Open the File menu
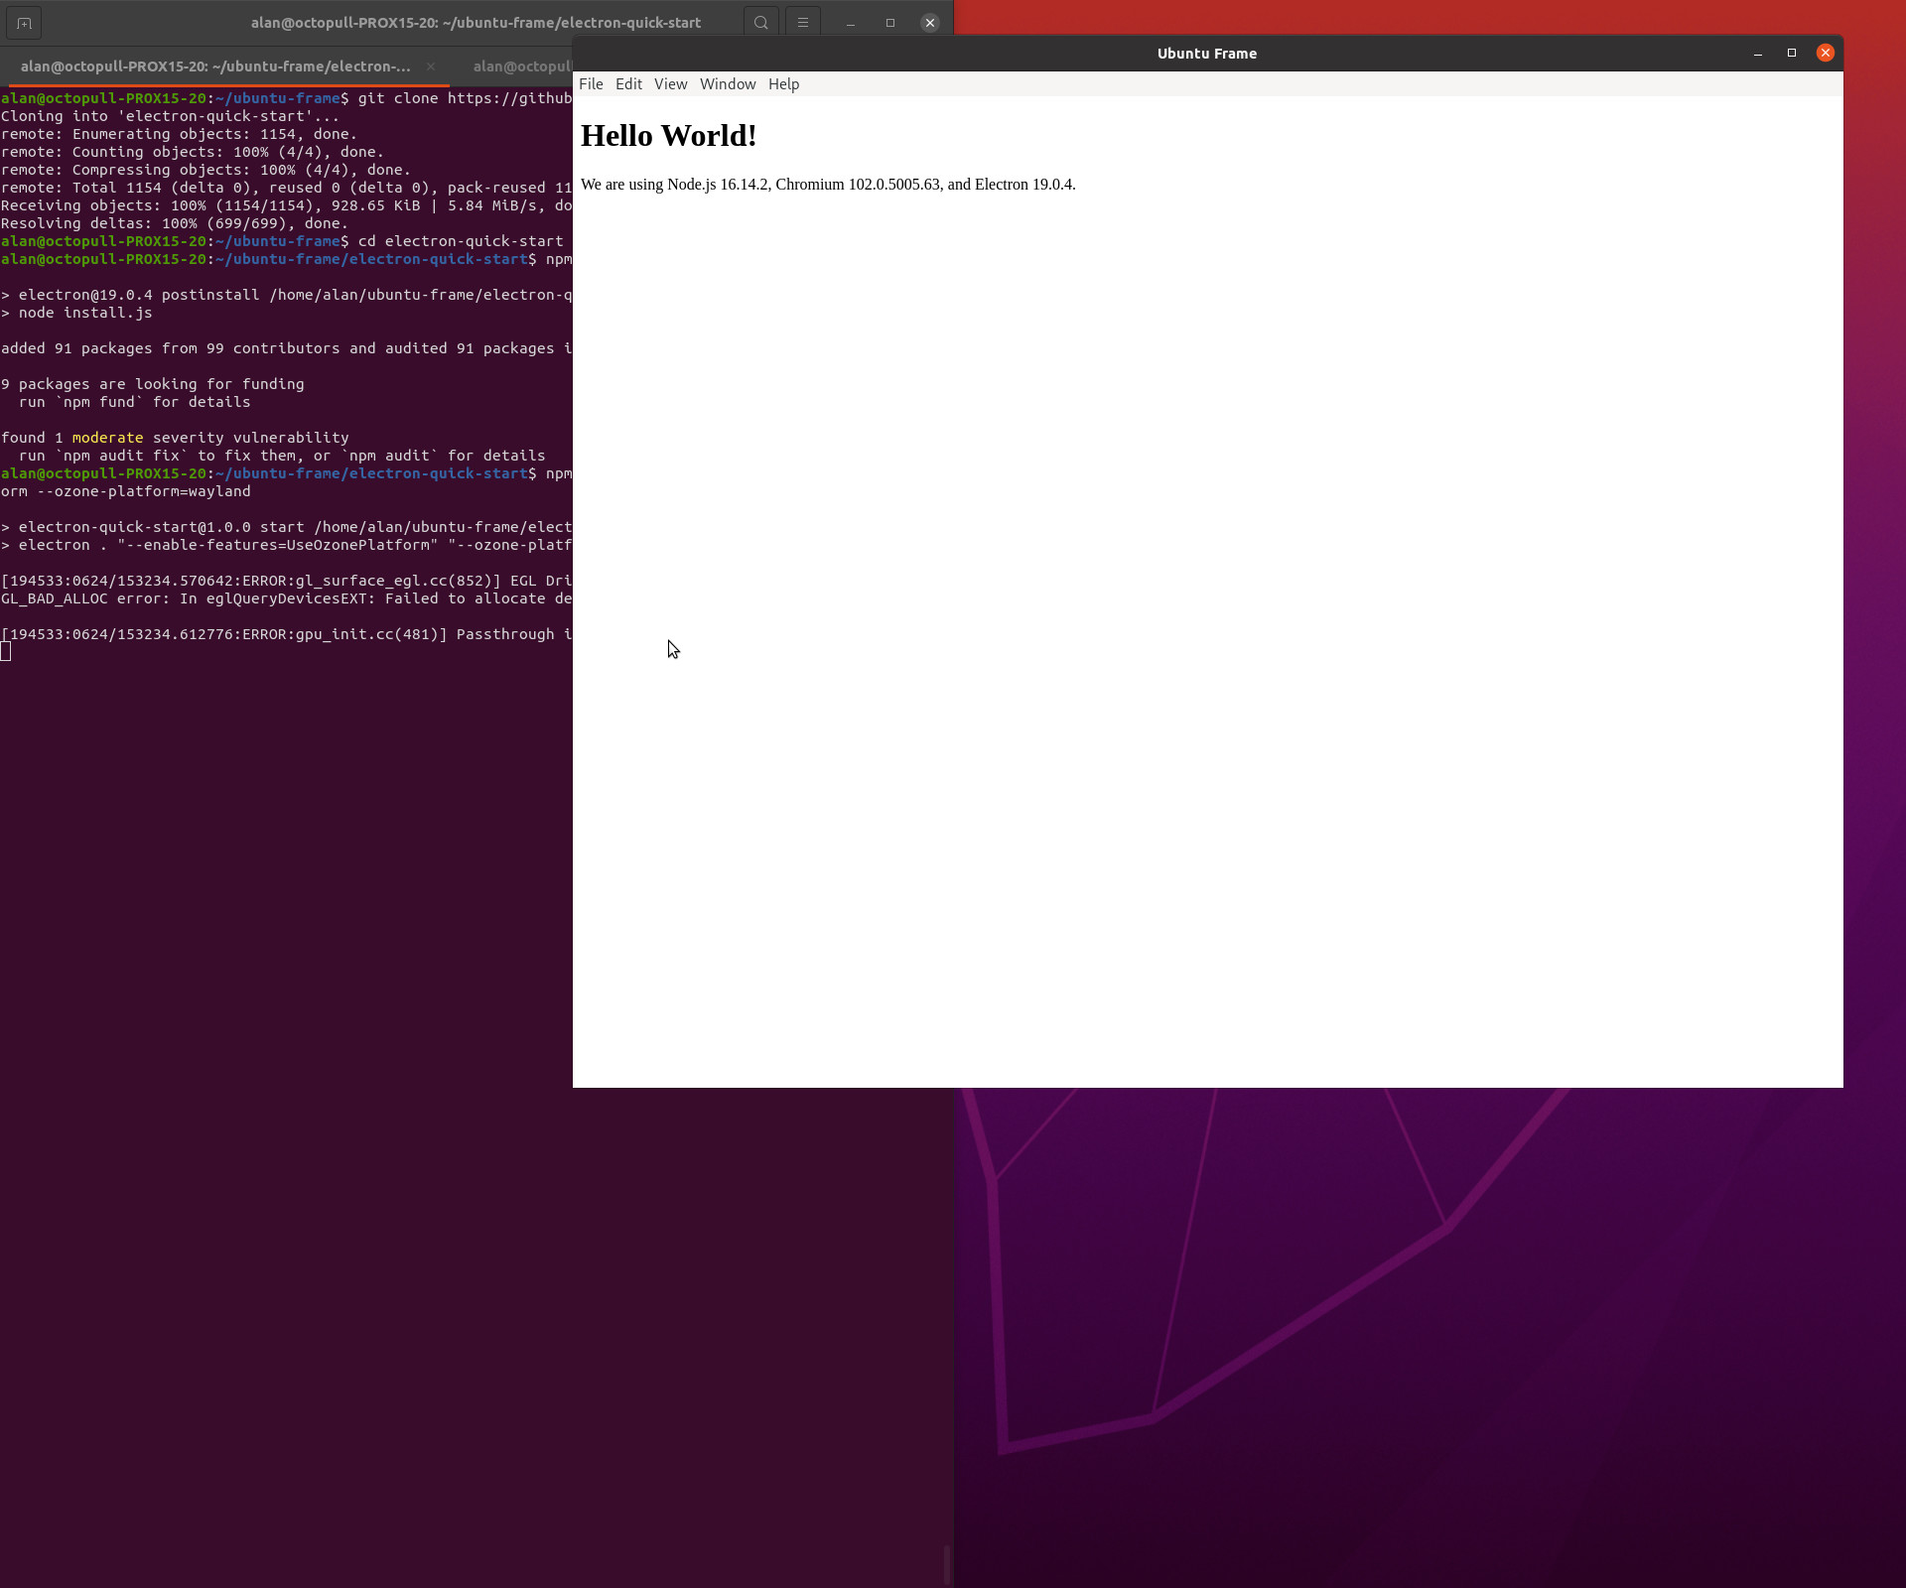 click(x=591, y=84)
